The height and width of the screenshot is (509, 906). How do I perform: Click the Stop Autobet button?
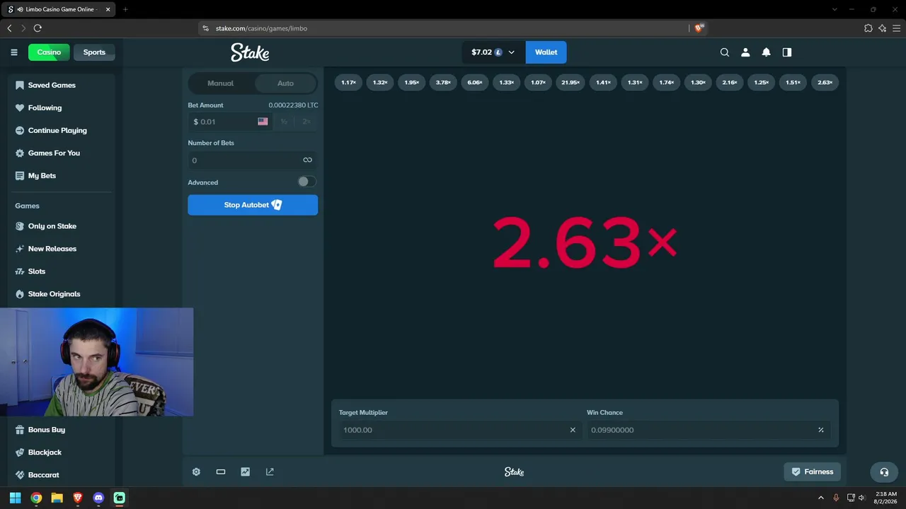253,205
